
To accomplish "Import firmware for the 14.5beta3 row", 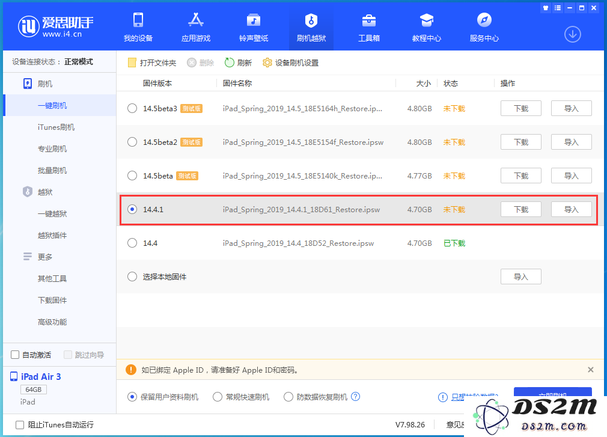I will [x=572, y=108].
